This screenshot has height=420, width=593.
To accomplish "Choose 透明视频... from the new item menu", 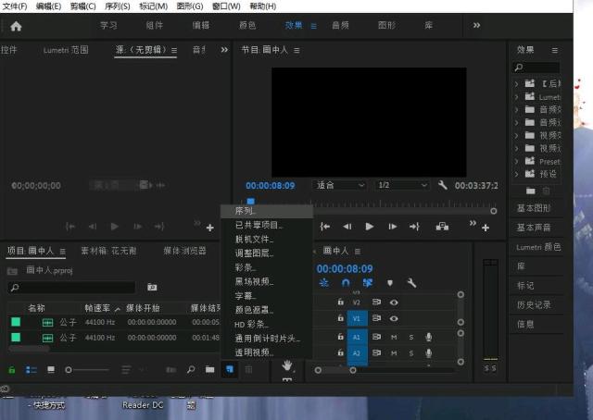I will 267,352.
